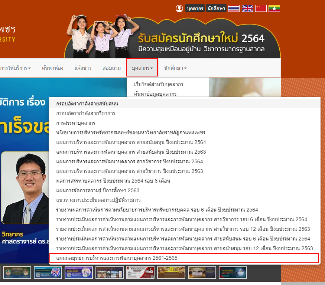Select กรอบอัตรากำลังสายสนับสนุน entry

coord(185,104)
